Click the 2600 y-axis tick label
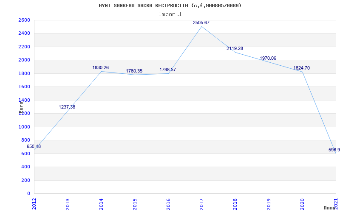Image resolution: width=340 pixels, height=212 pixels. (24, 20)
